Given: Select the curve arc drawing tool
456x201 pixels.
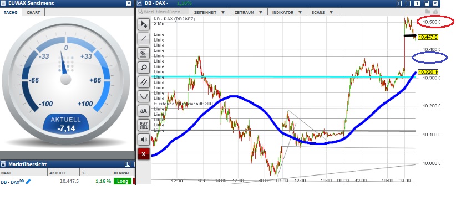Looking at the screenshot, I should click(x=143, y=96).
